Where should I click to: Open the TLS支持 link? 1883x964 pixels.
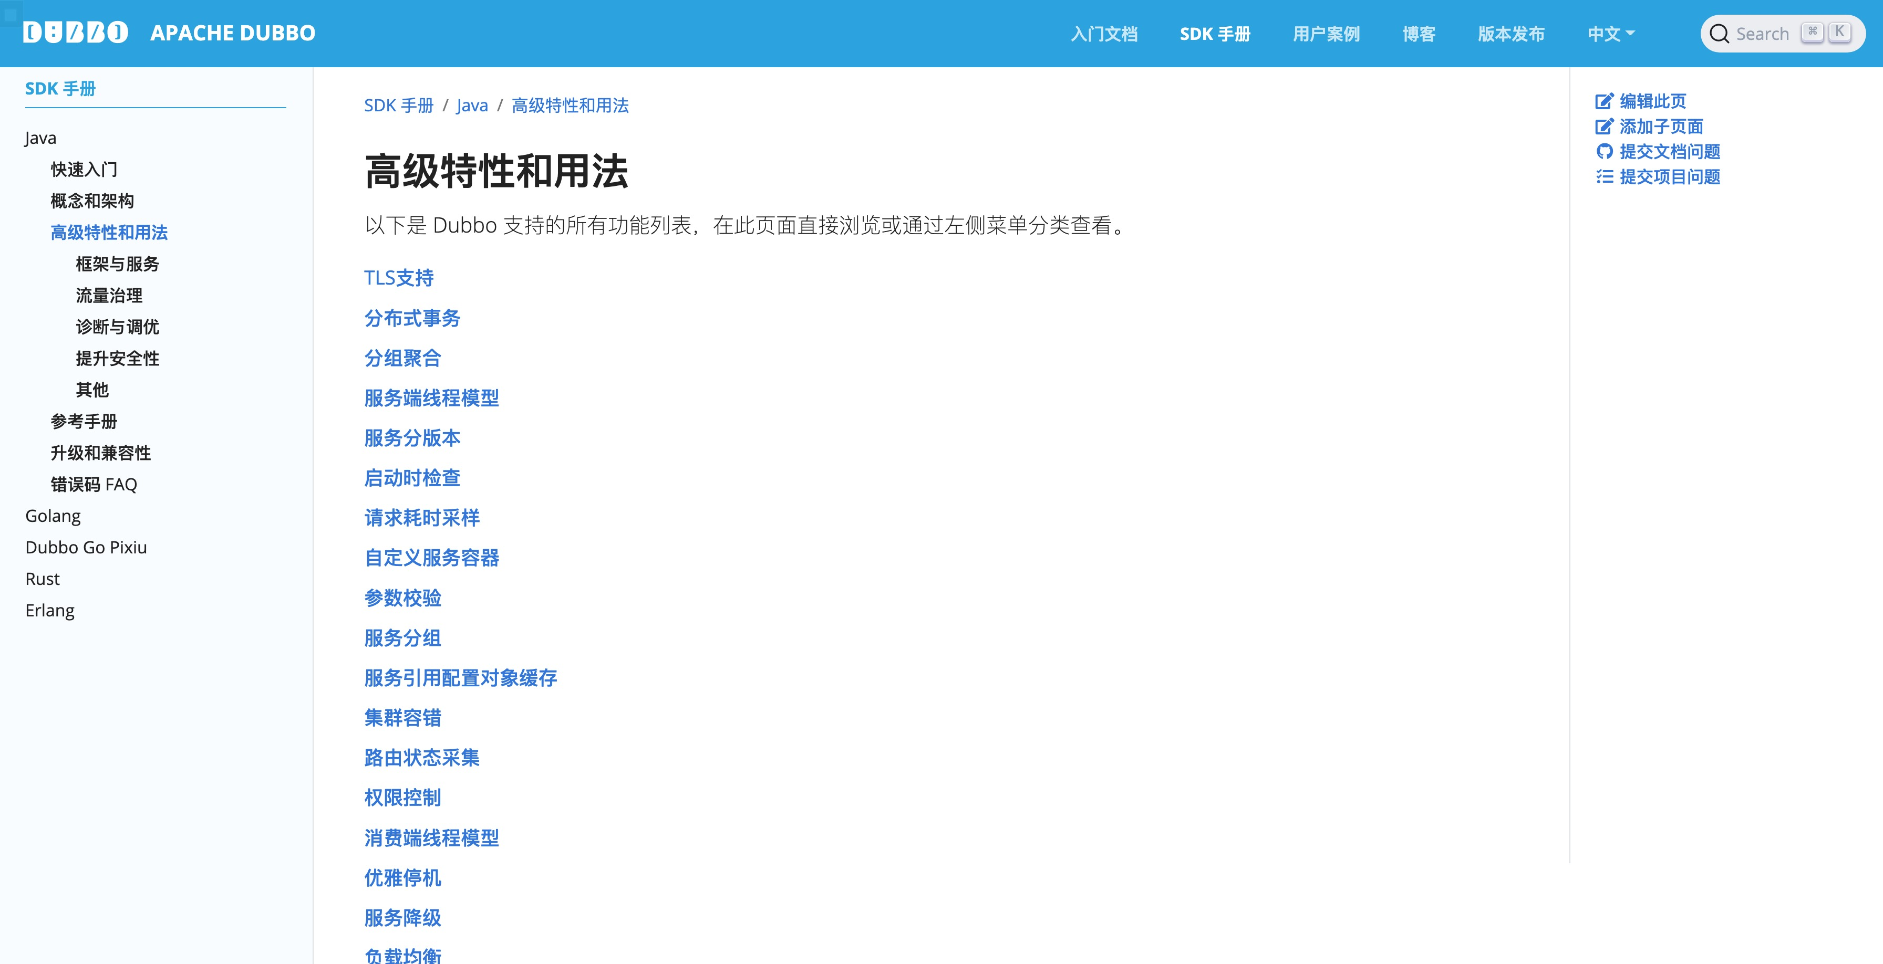(398, 278)
